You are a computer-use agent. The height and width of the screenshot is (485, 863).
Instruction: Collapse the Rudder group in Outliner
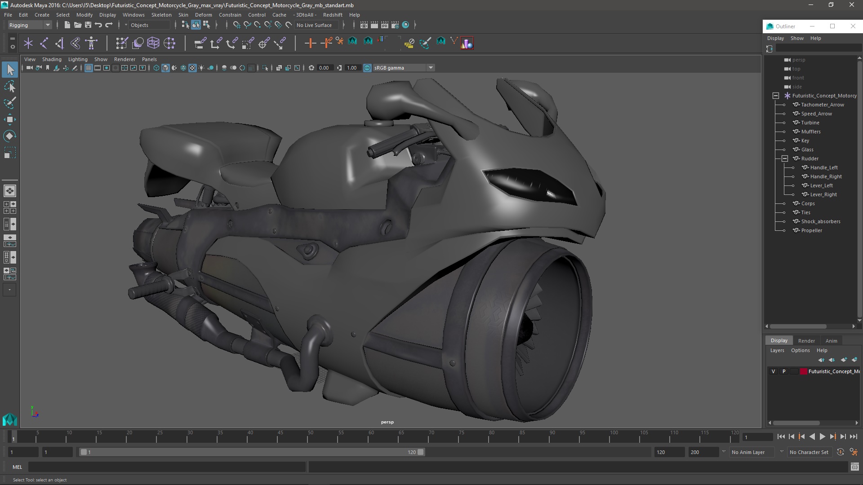tap(785, 159)
